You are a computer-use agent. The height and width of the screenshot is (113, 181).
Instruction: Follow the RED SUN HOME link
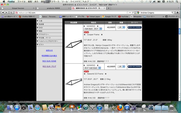click(x=49, y=61)
